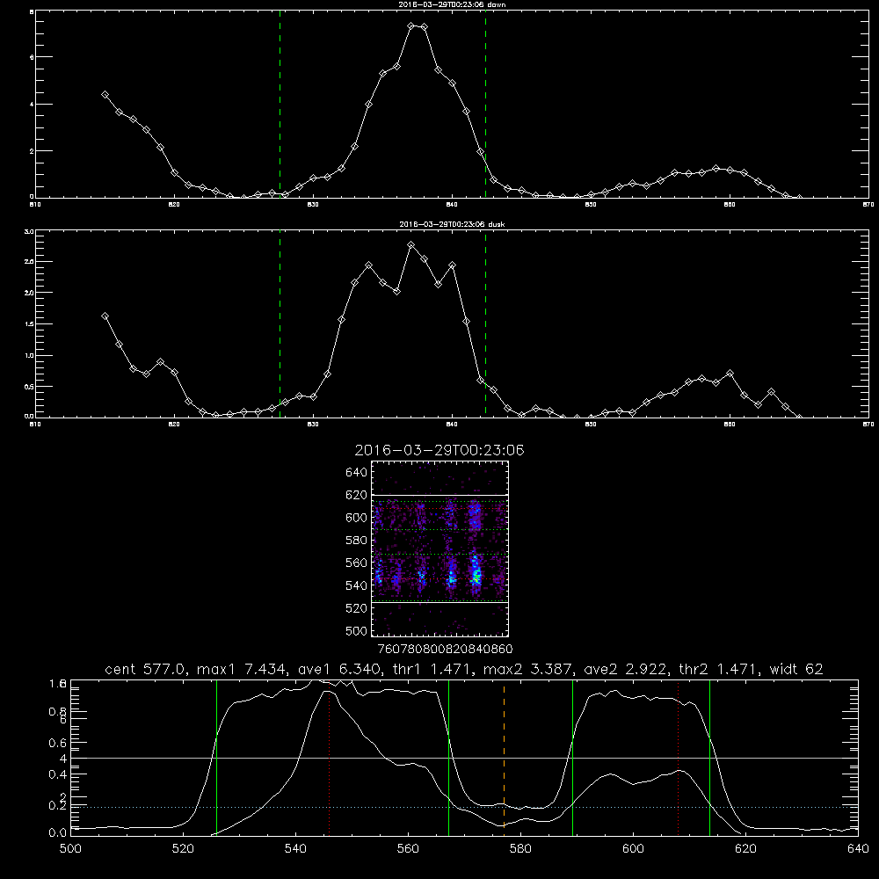
Task: Click the rightmost solid green line in the bottom plot
Action: click(709, 758)
